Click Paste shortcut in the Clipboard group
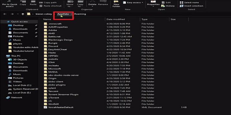This screenshot has height=115, width=231. 50,6
